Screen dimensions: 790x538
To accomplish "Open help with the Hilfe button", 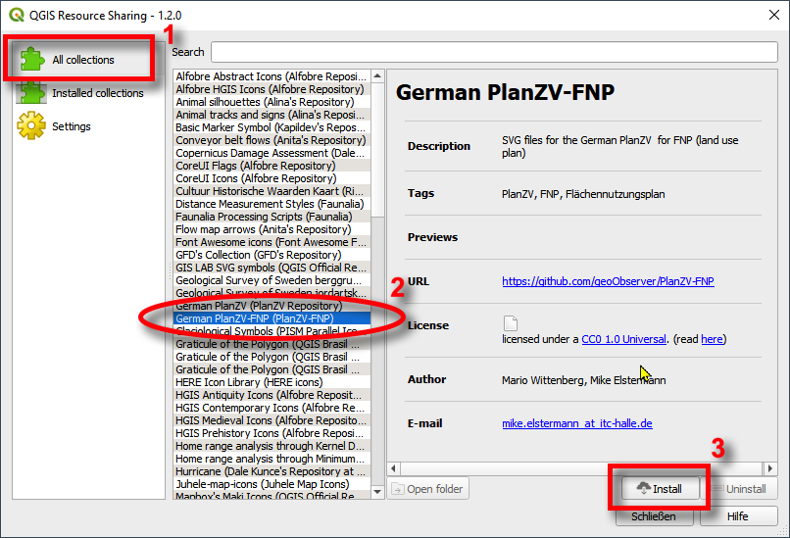I will [x=738, y=516].
